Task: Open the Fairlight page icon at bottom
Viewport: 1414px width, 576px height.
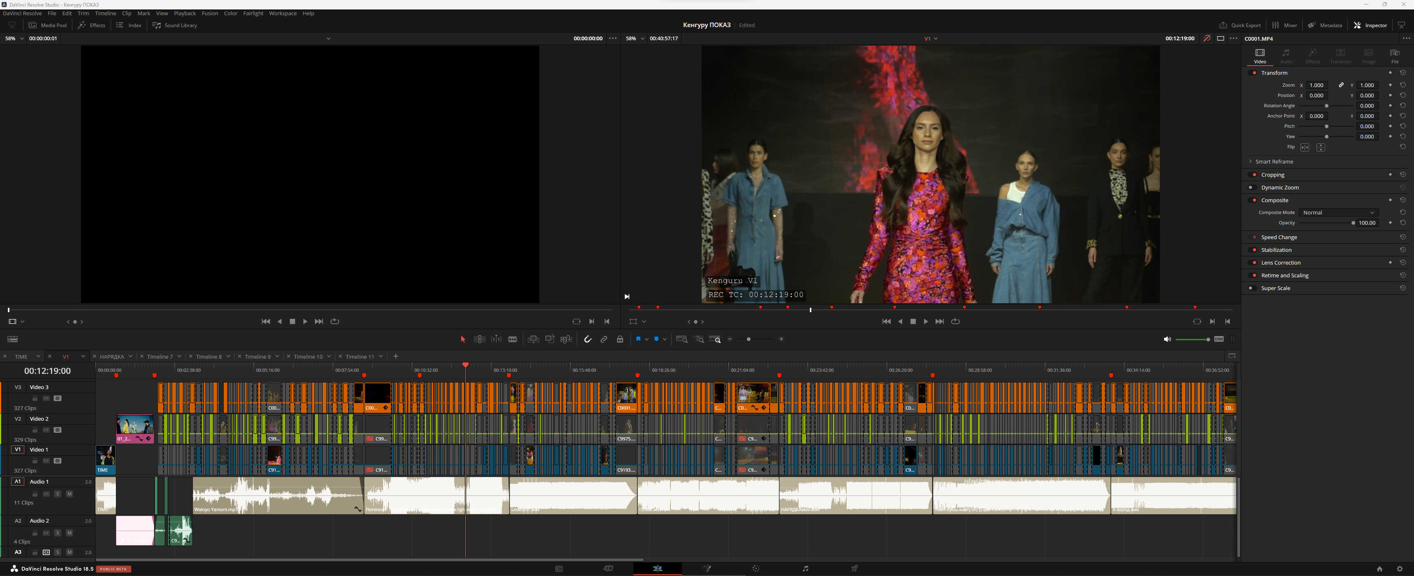Action: point(805,569)
